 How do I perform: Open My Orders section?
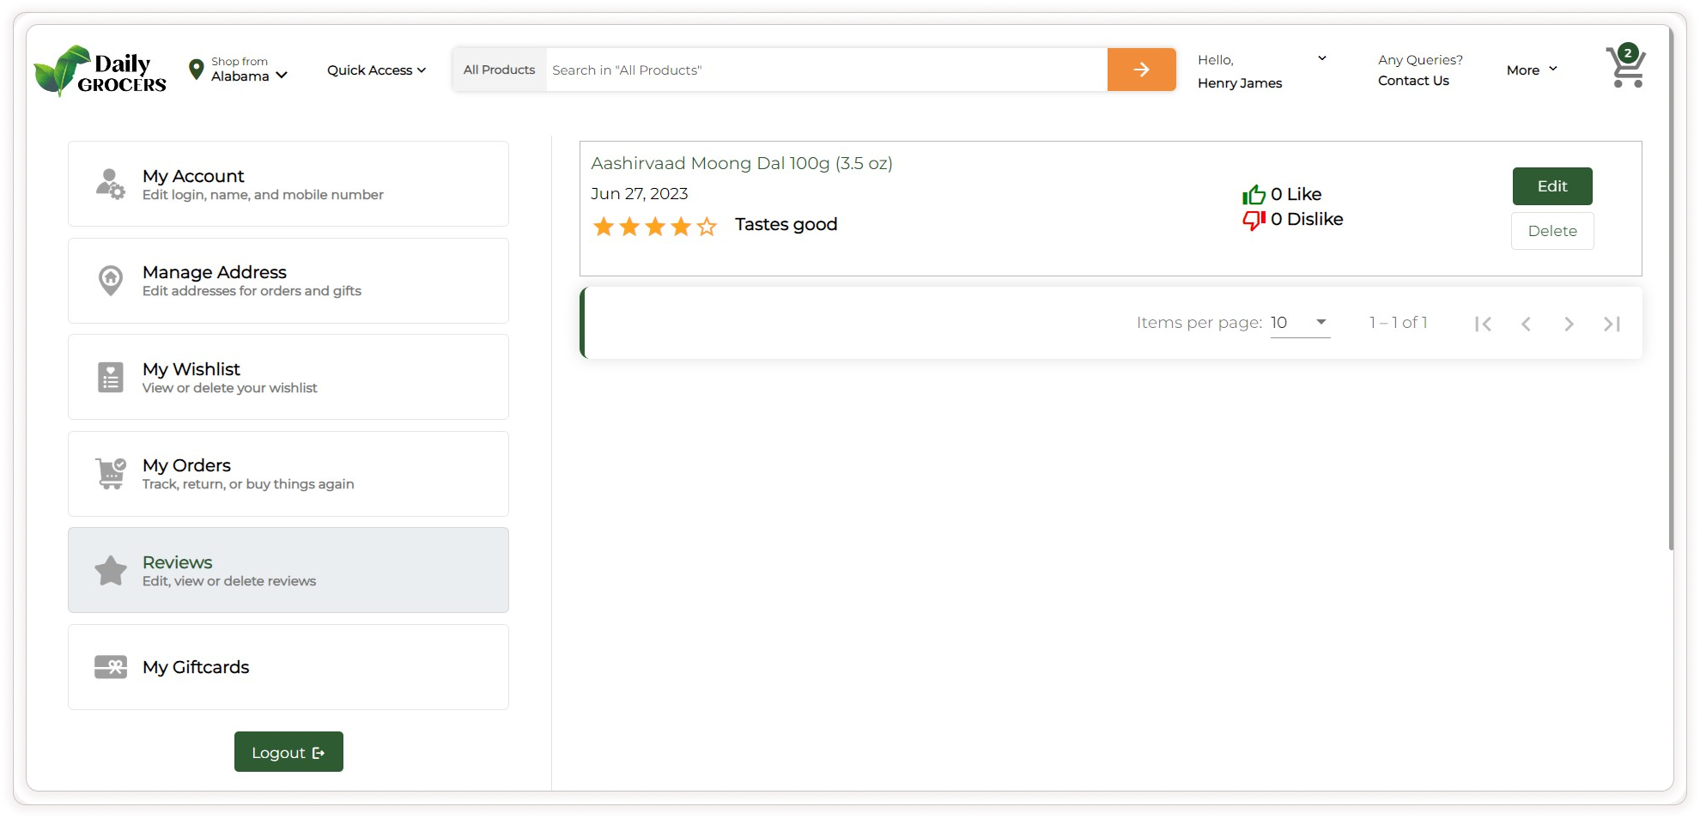[x=288, y=474]
